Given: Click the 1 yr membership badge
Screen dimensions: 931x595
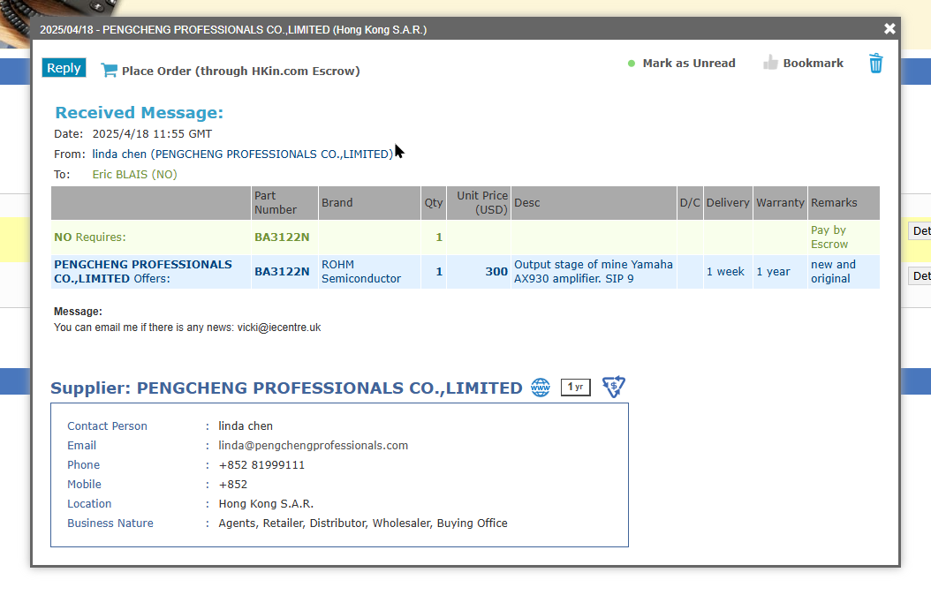Looking at the screenshot, I should (x=575, y=387).
